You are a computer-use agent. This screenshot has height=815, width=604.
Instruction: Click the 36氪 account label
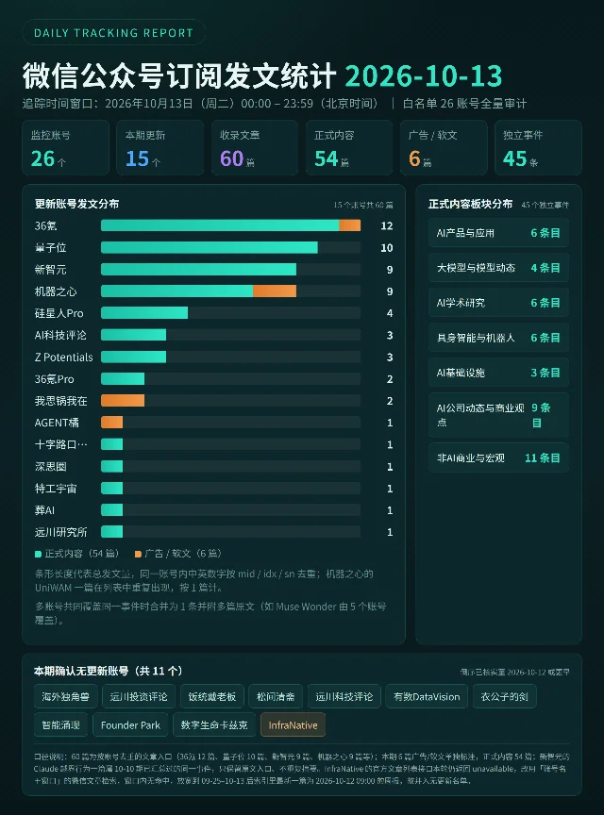pos(46,225)
